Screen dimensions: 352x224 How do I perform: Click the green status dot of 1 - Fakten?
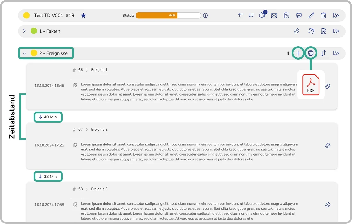tap(34, 31)
